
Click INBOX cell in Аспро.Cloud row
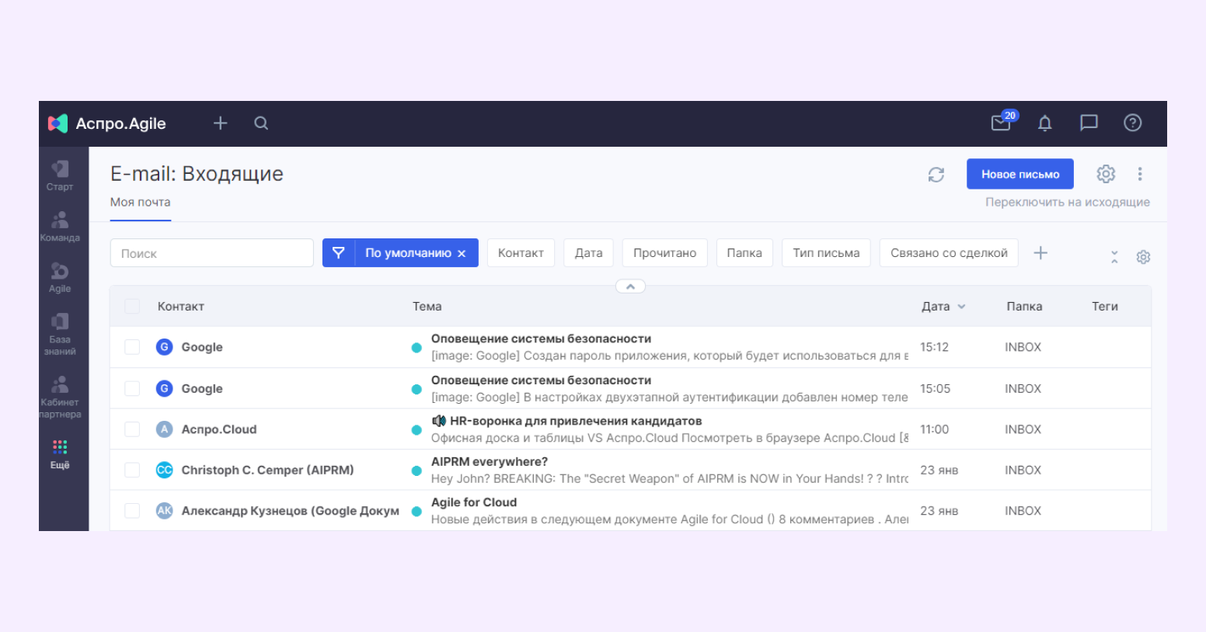(x=1023, y=429)
